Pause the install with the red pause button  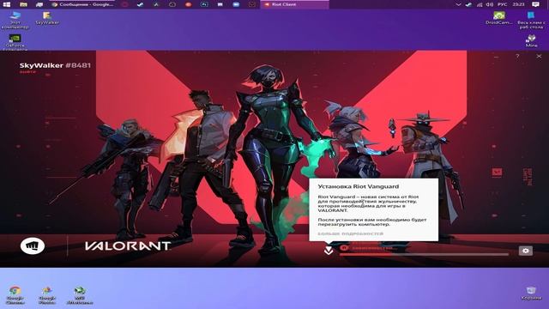(x=344, y=248)
